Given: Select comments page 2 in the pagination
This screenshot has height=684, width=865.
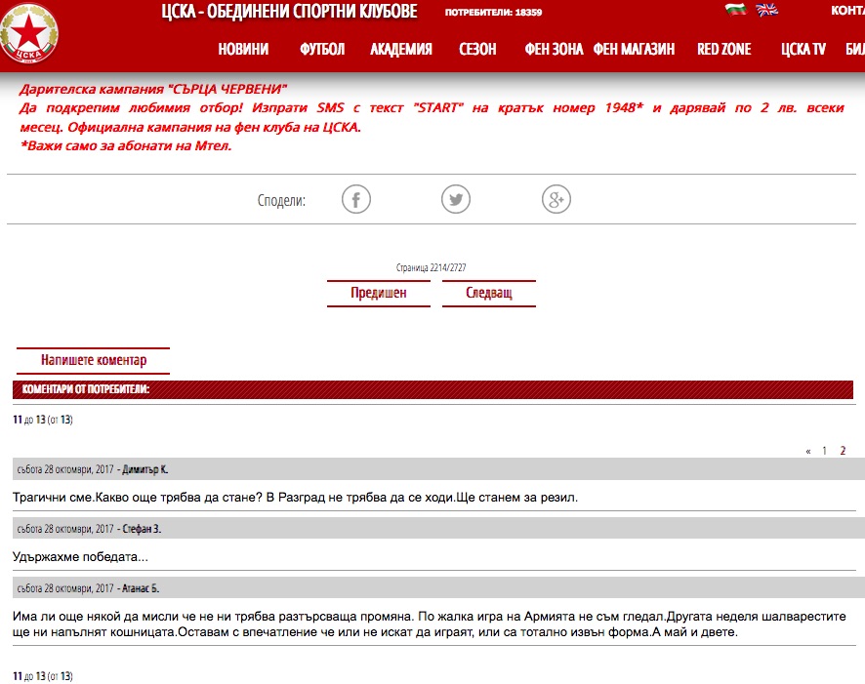Looking at the screenshot, I should pyautogui.click(x=844, y=451).
